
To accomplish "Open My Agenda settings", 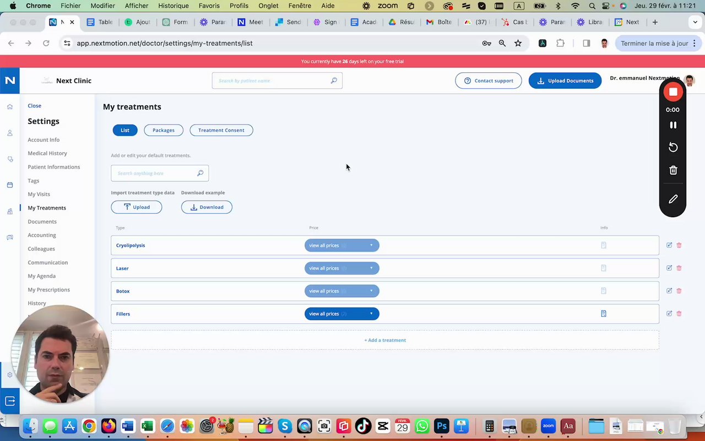I will pyautogui.click(x=42, y=276).
